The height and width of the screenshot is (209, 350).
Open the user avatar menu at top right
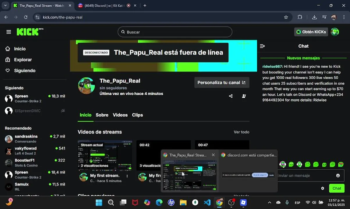335,32
